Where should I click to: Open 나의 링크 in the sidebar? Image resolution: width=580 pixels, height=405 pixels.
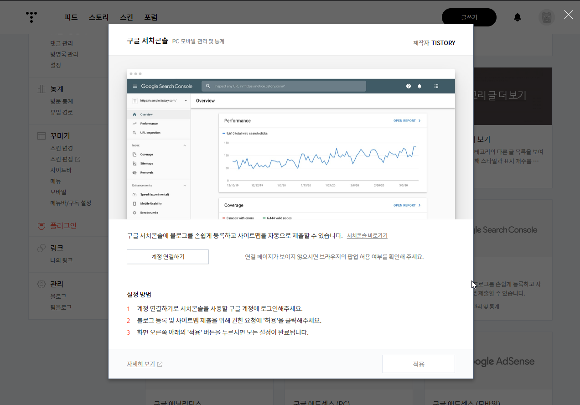62,260
